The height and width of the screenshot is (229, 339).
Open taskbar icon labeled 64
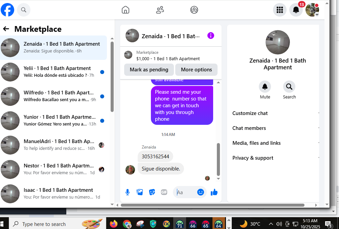[x=219, y=224]
